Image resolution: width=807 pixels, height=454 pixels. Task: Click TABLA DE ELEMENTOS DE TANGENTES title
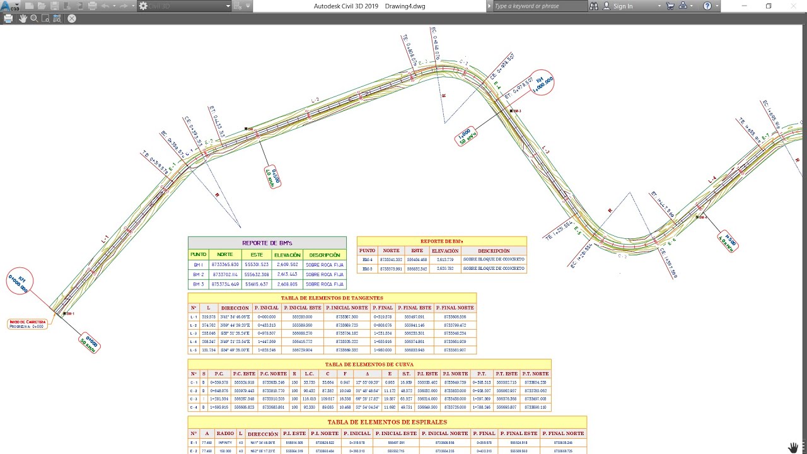(x=332, y=298)
